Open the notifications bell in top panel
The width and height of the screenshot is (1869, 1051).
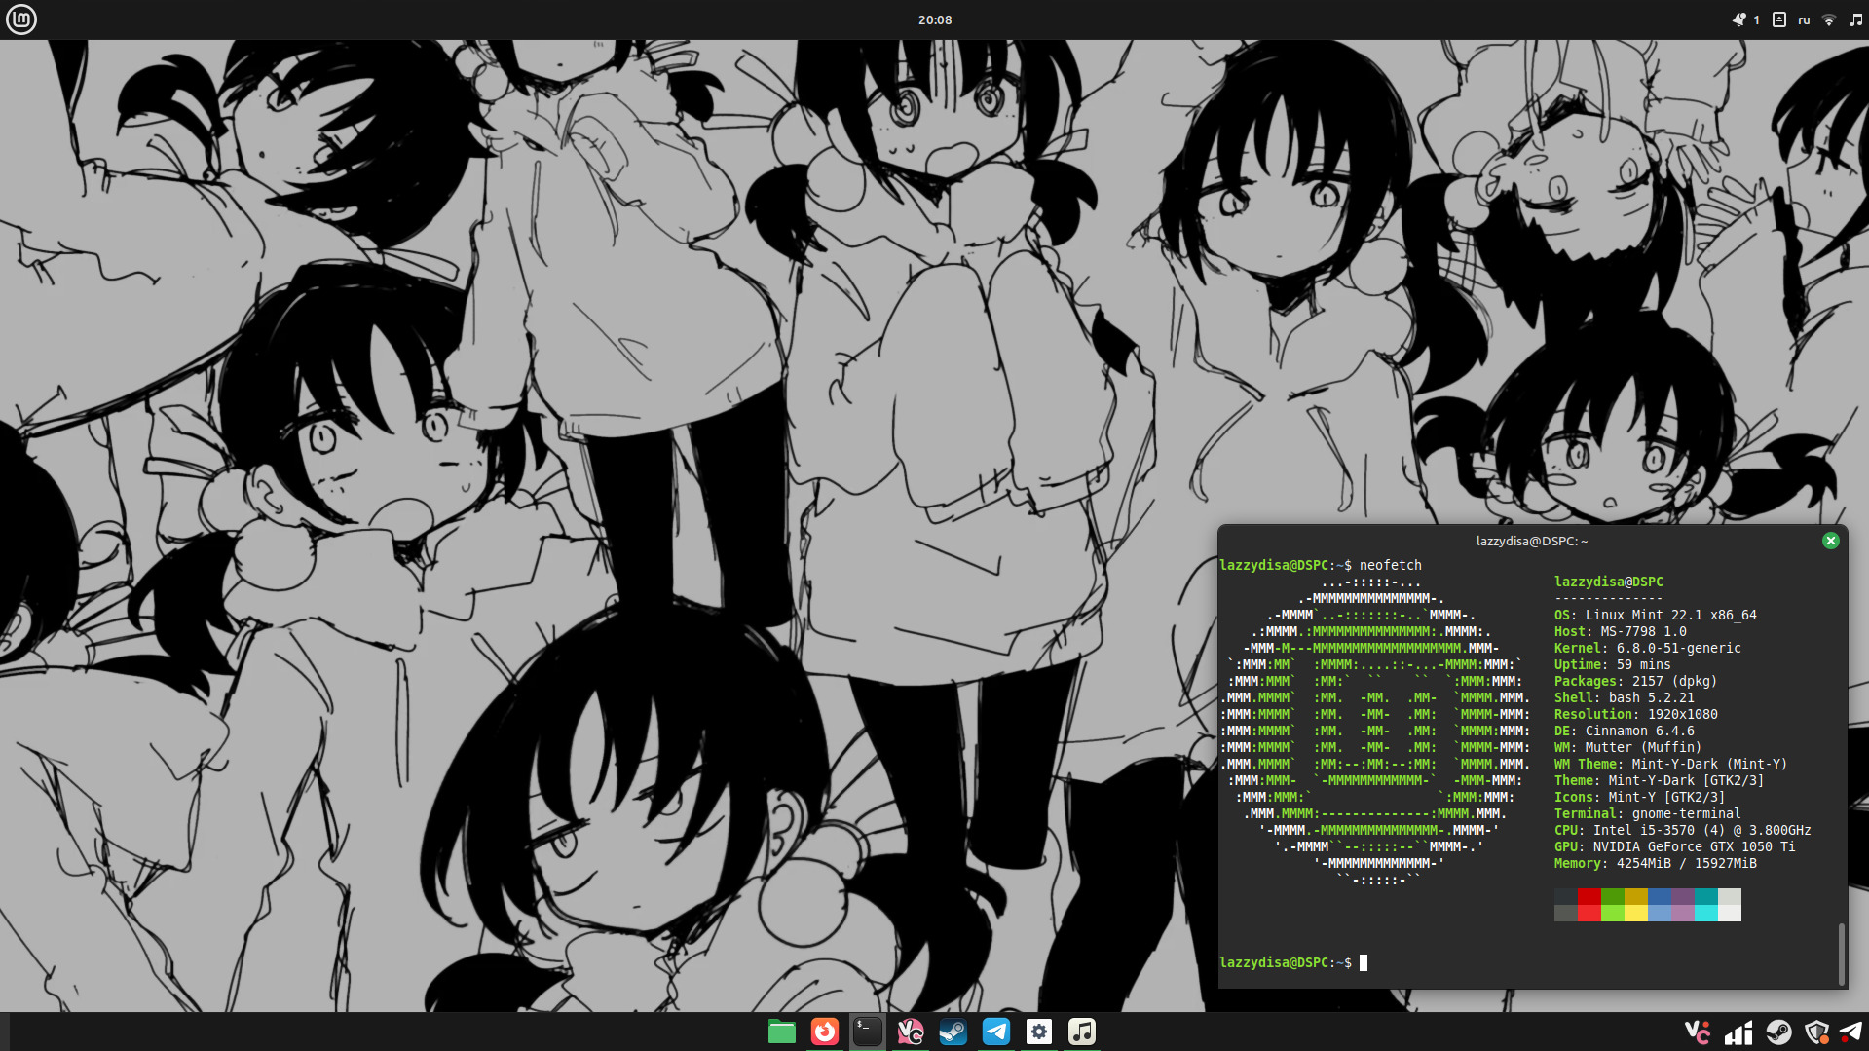point(1739,19)
